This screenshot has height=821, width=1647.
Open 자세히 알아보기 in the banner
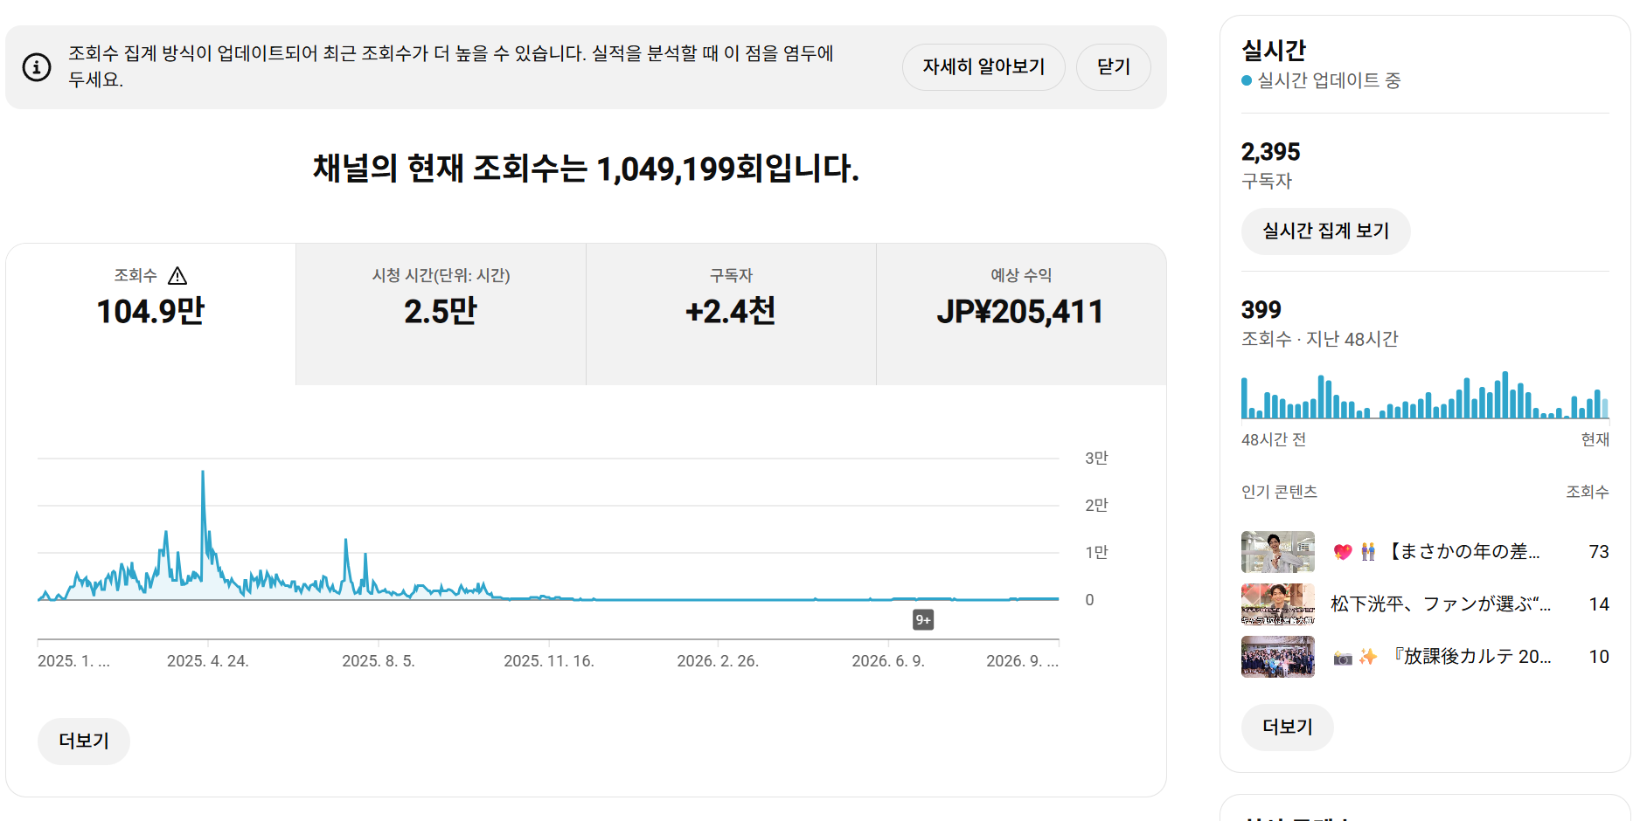pos(983,67)
